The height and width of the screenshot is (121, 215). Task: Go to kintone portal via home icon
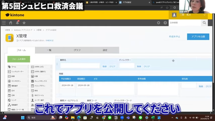pos(11,23)
